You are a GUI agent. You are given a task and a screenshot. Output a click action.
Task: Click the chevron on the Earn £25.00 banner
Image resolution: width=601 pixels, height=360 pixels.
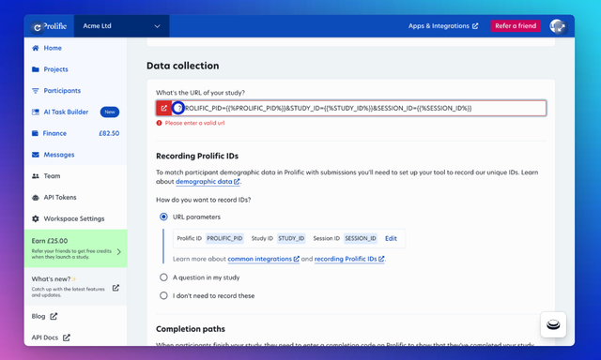(119, 252)
